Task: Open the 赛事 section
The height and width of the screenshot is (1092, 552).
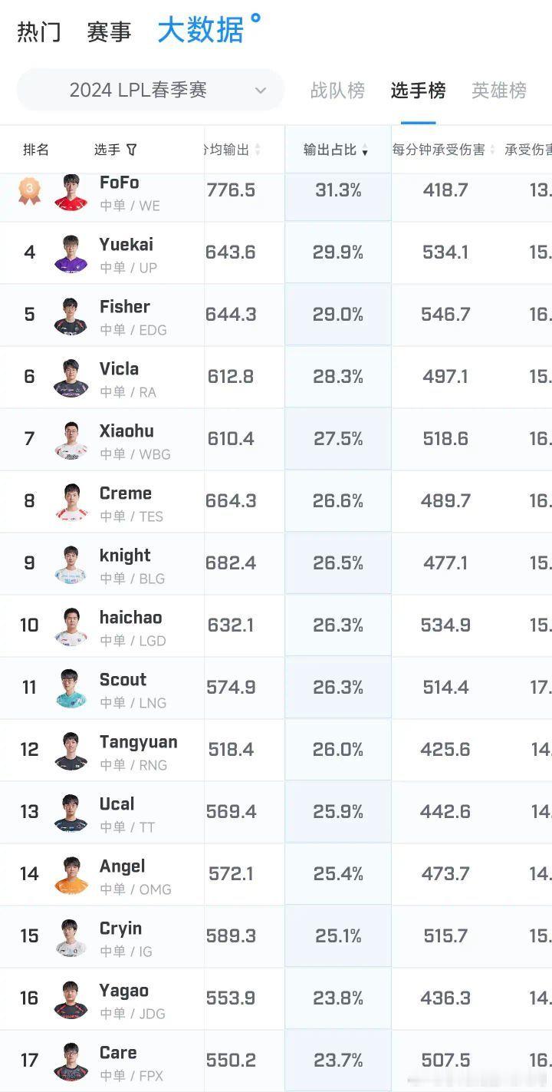Action: (109, 32)
